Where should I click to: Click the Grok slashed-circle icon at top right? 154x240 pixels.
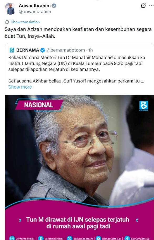(143, 6)
